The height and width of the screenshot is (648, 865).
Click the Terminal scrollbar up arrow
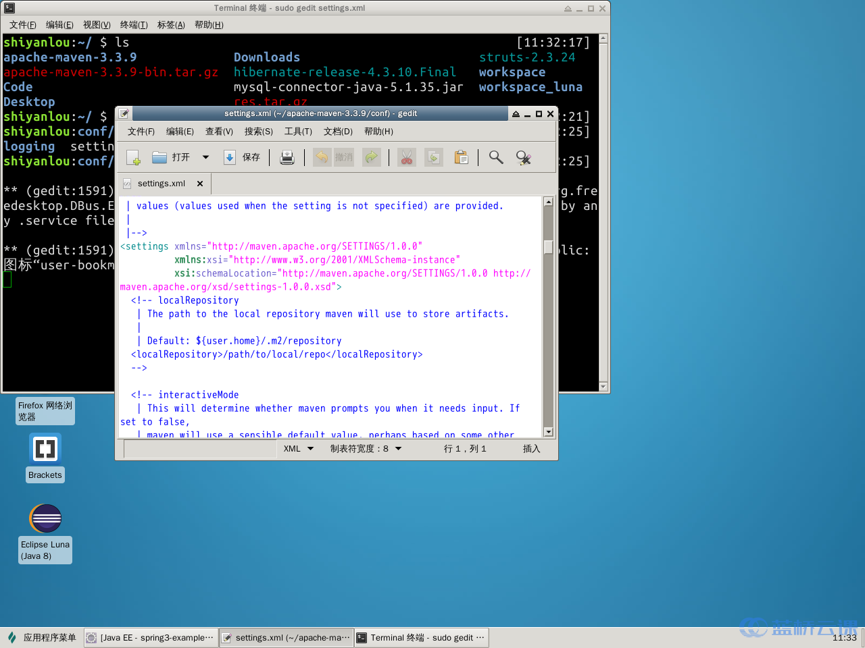click(603, 39)
